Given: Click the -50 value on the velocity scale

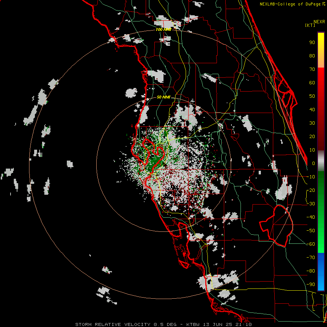Looking at the screenshot, I should click(x=311, y=231).
